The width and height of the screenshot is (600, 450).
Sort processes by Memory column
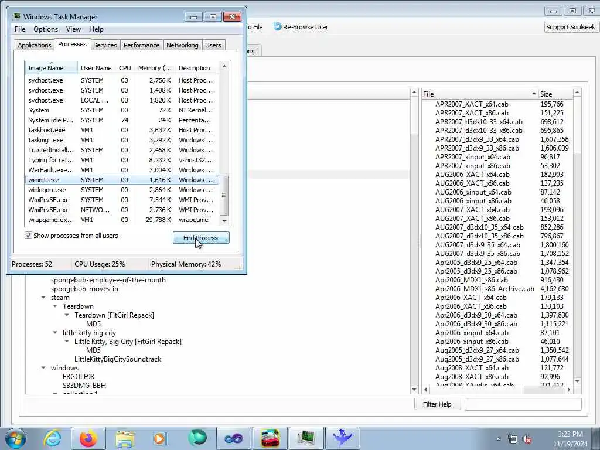155,68
